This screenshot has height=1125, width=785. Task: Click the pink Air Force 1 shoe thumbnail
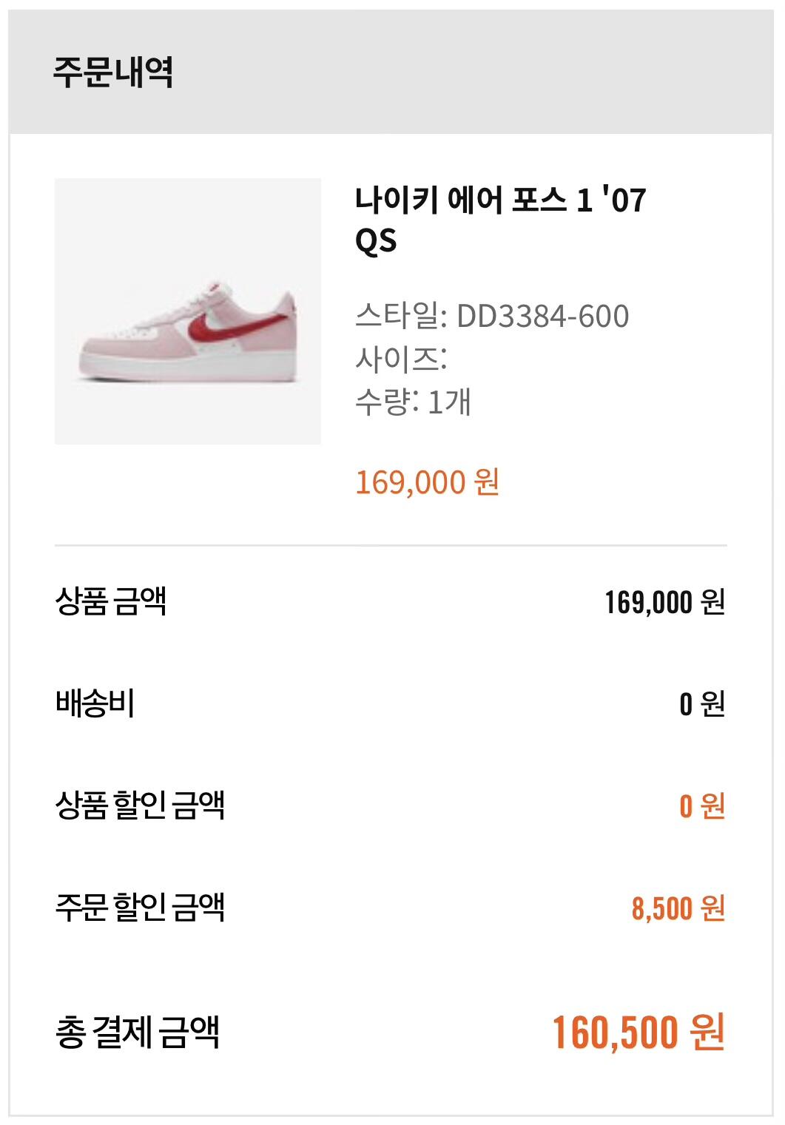click(187, 311)
